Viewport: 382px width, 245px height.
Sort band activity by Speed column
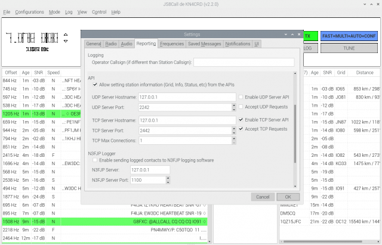(x=53, y=73)
